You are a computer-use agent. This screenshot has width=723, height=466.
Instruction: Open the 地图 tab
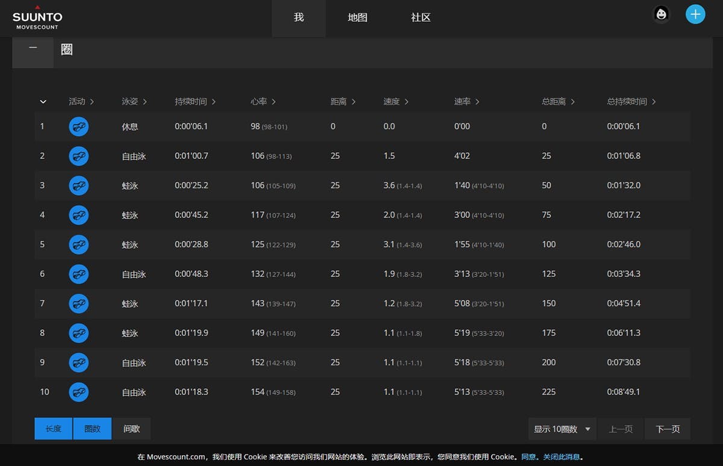pos(357,18)
